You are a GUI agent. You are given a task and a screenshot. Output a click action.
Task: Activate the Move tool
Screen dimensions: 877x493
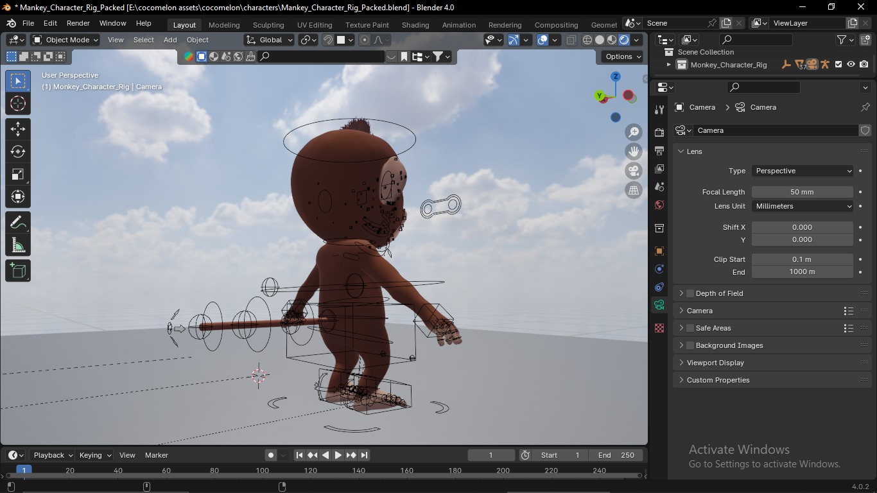pos(18,129)
